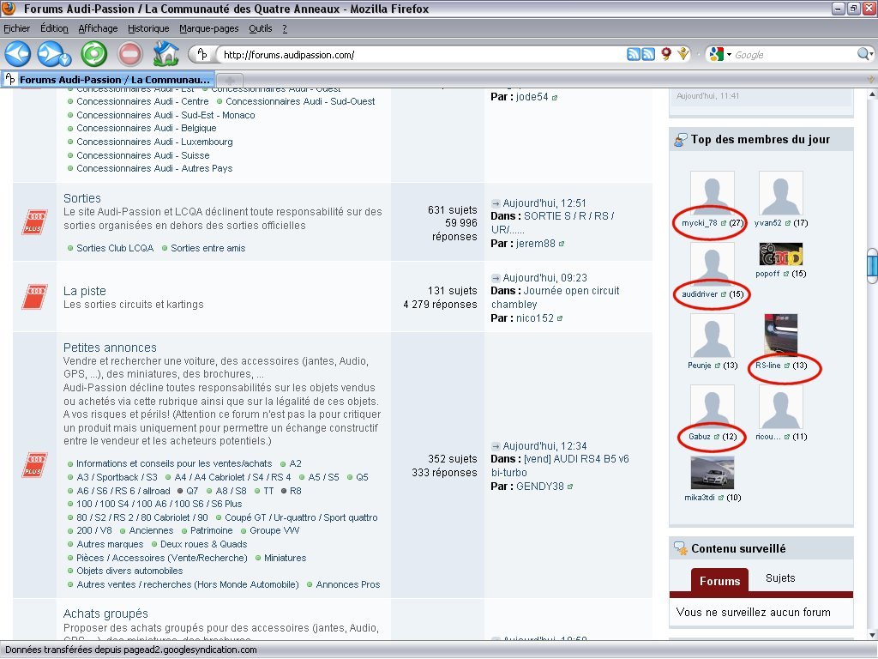Click the Reload page button
878x659 pixels.
pos(93,54)
